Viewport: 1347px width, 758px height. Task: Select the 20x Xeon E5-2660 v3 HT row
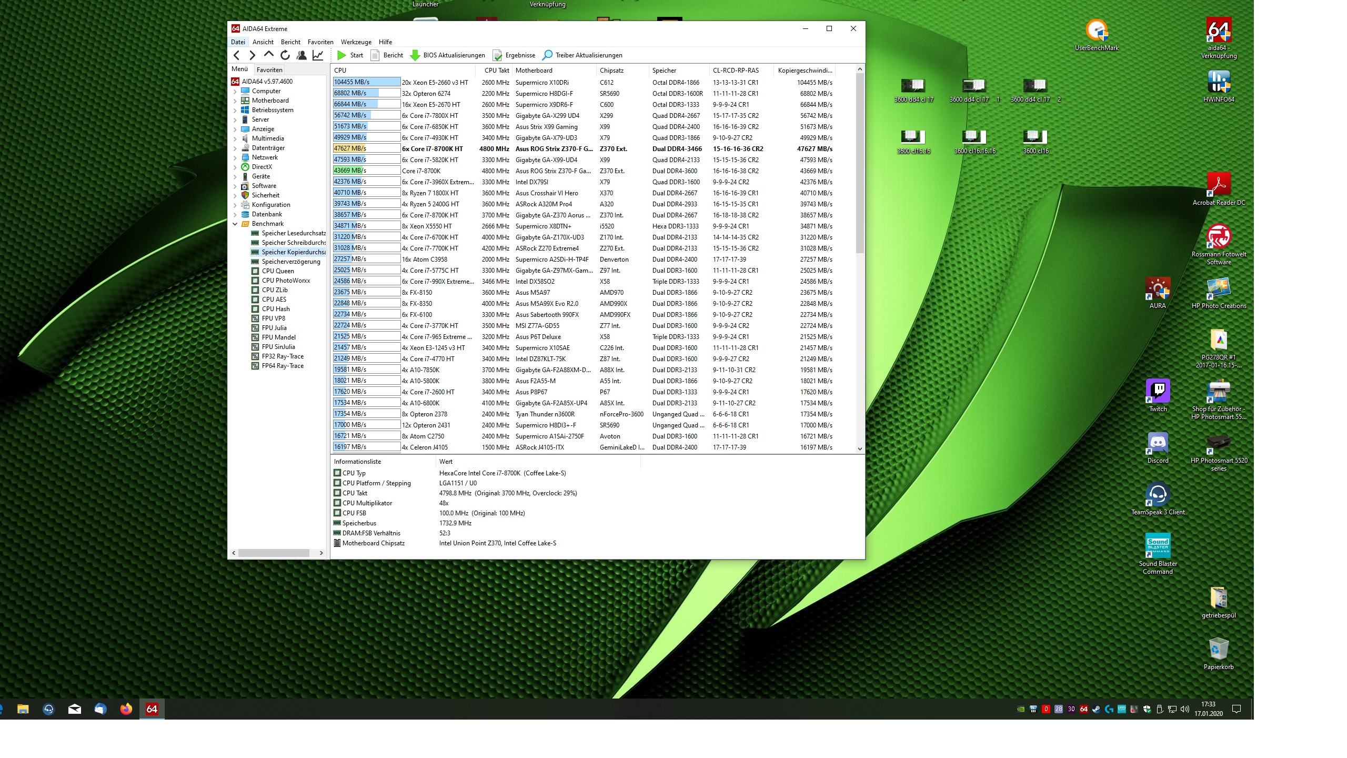(x=583, y=83)
